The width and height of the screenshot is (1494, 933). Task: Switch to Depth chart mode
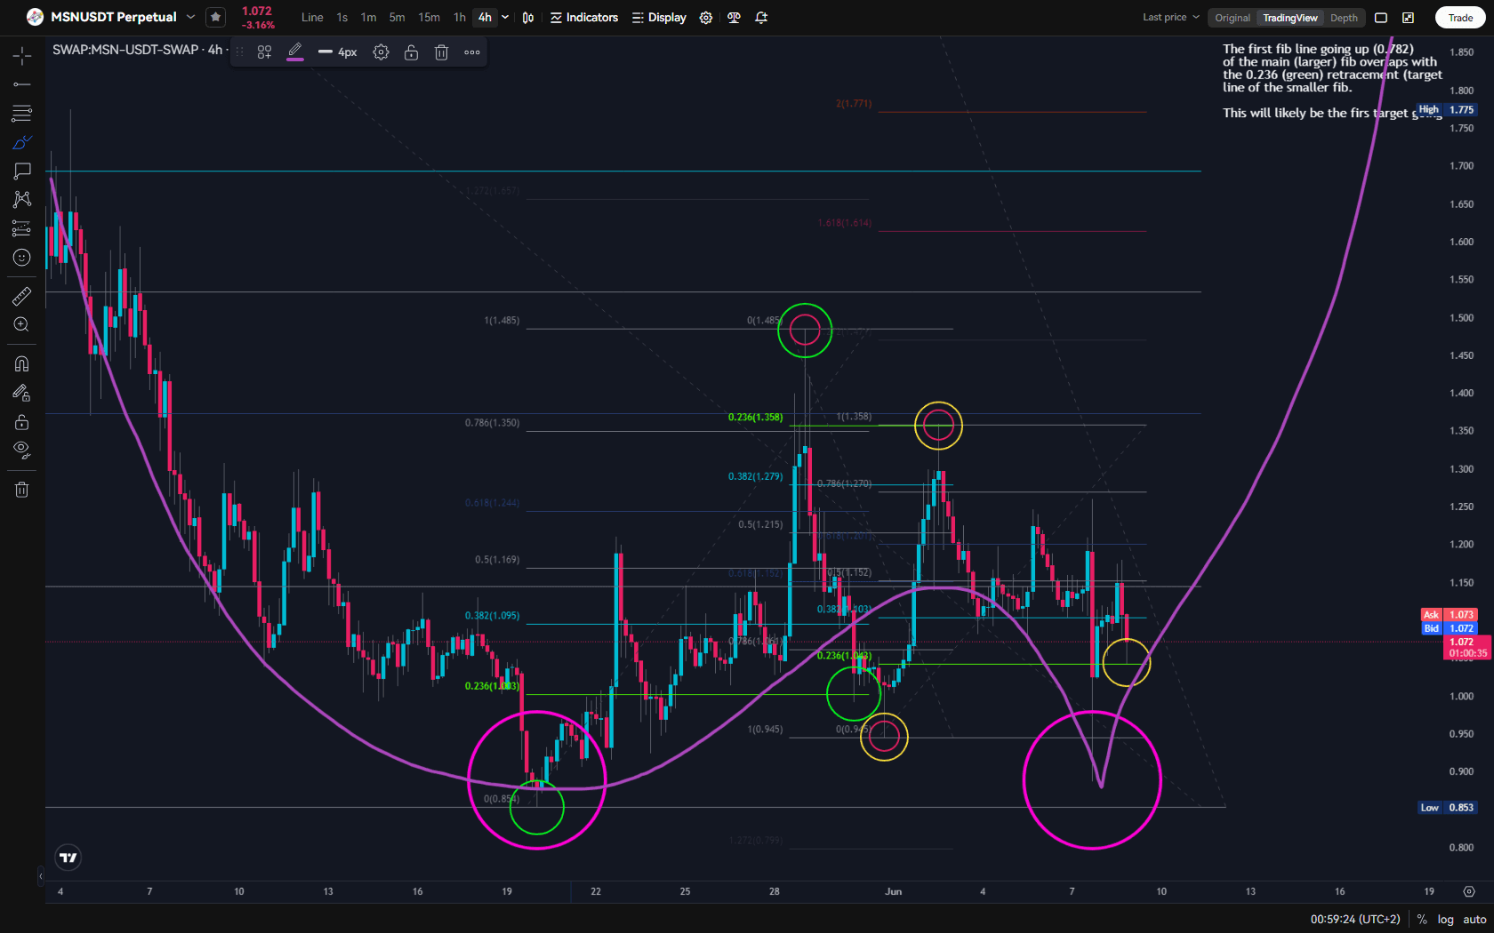pyautogui.click(x=1344, y=18)
